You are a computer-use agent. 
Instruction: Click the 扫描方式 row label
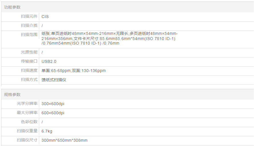[29, 80]
